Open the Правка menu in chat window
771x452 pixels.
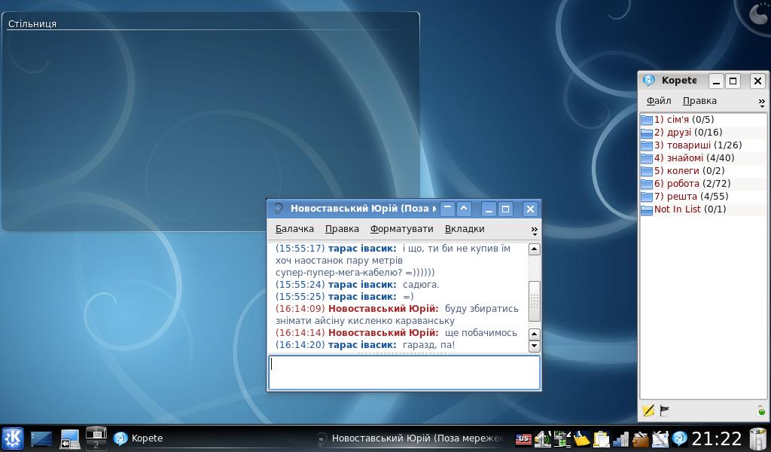[x=342, y=229]
